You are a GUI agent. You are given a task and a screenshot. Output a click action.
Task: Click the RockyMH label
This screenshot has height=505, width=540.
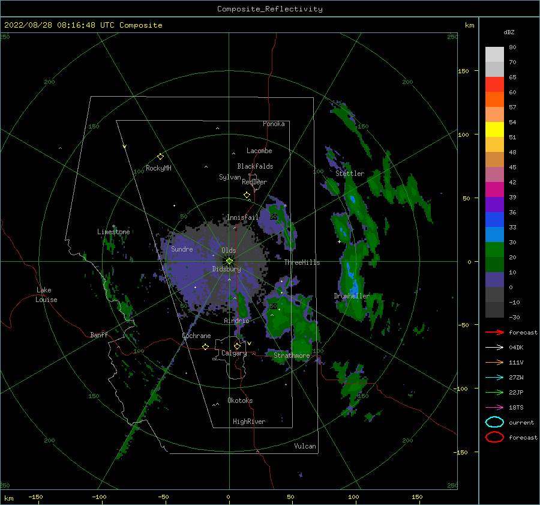pyautogui.click(x=159, y=168)
